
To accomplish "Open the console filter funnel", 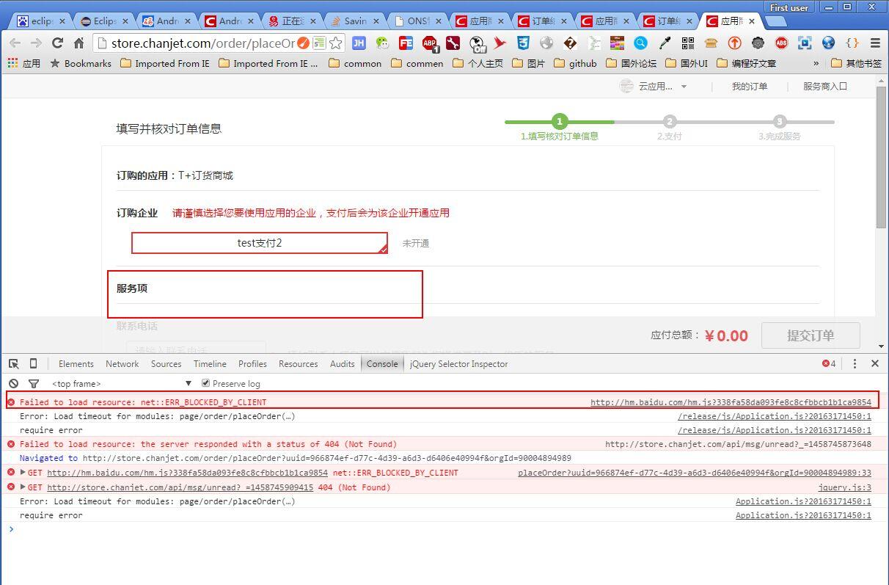I will [x=33, y=383].
